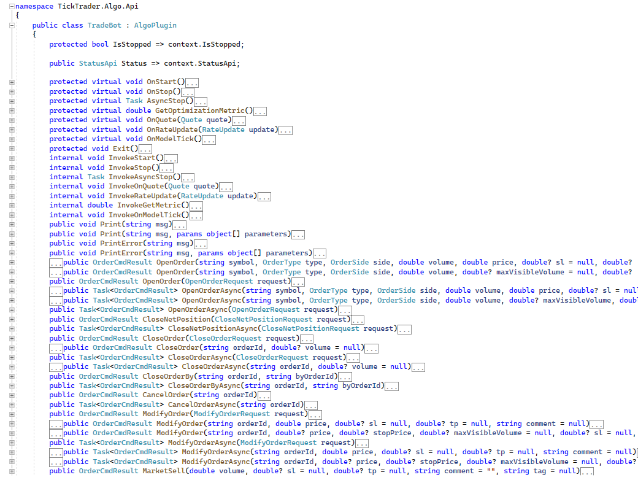Expand the GetOptimizationMetric() outline toggle

click(x=12, y=110)
